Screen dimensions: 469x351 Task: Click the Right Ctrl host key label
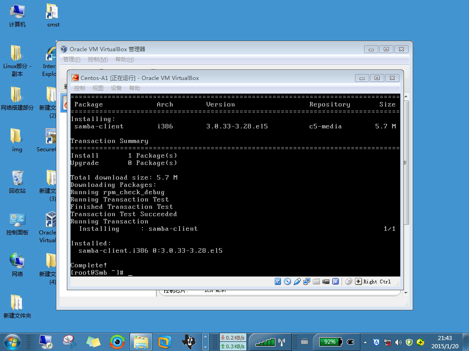377,282
